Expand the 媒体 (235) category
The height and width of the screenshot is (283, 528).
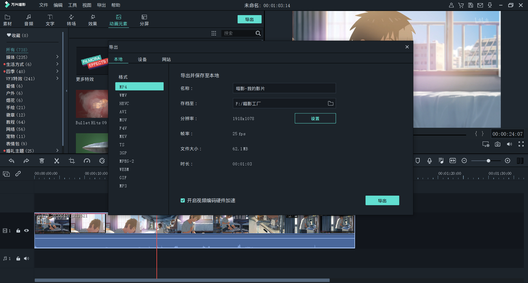57,57
